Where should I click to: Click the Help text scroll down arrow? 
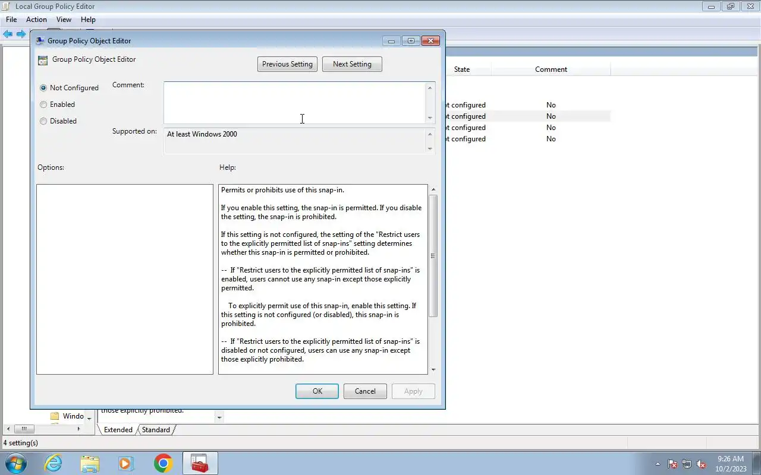[x=433, y=369]
